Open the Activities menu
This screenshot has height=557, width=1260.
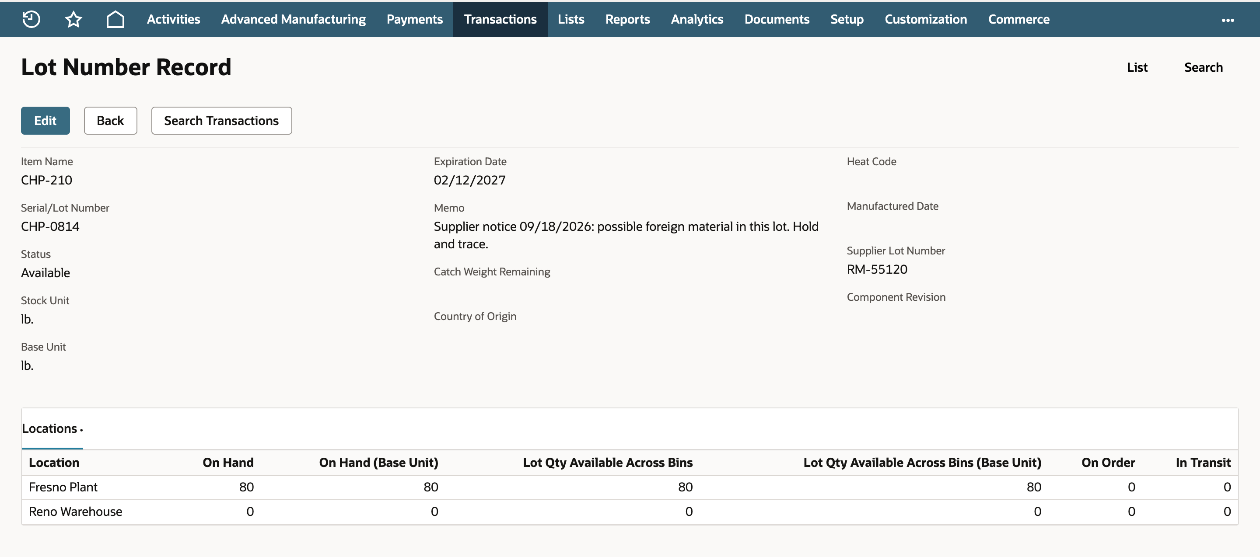(x=173, y=19)
